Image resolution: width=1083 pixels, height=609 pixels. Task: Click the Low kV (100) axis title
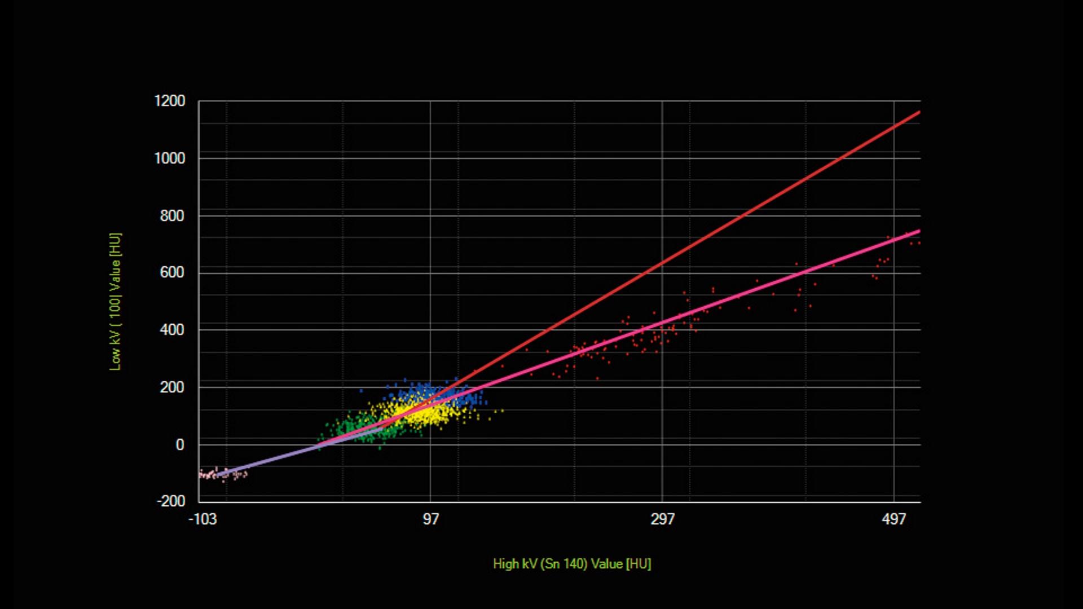115,302
